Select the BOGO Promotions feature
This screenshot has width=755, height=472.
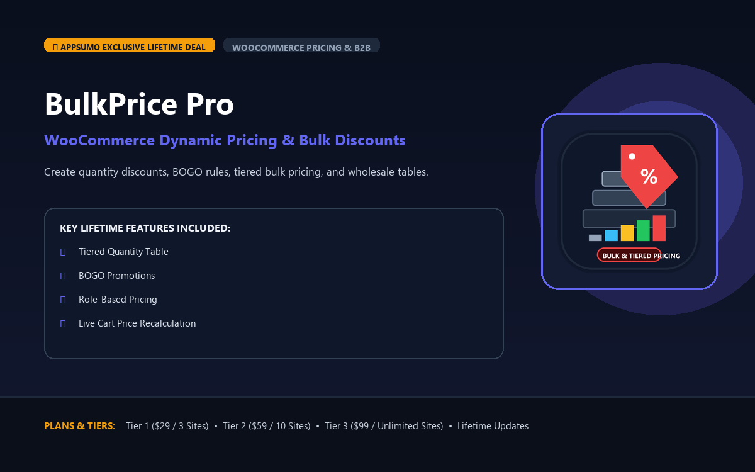[116, 276]
